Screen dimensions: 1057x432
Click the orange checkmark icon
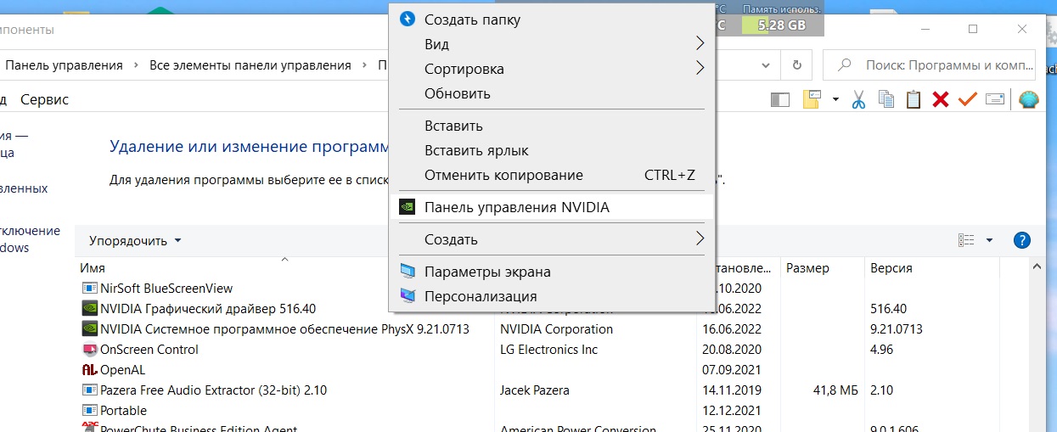click(x=967, y=99)
